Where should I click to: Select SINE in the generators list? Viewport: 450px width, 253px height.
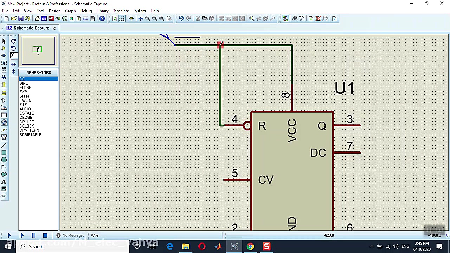point(24,83)
